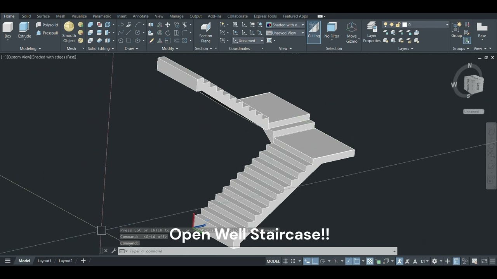Open the Annotate ribbon tab

(141, 16)
